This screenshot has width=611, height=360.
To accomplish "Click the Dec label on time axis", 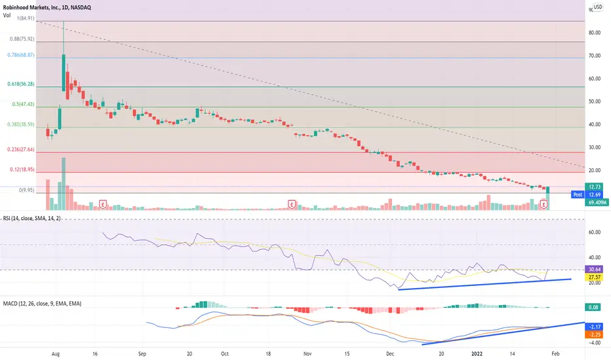I will 391,353.
